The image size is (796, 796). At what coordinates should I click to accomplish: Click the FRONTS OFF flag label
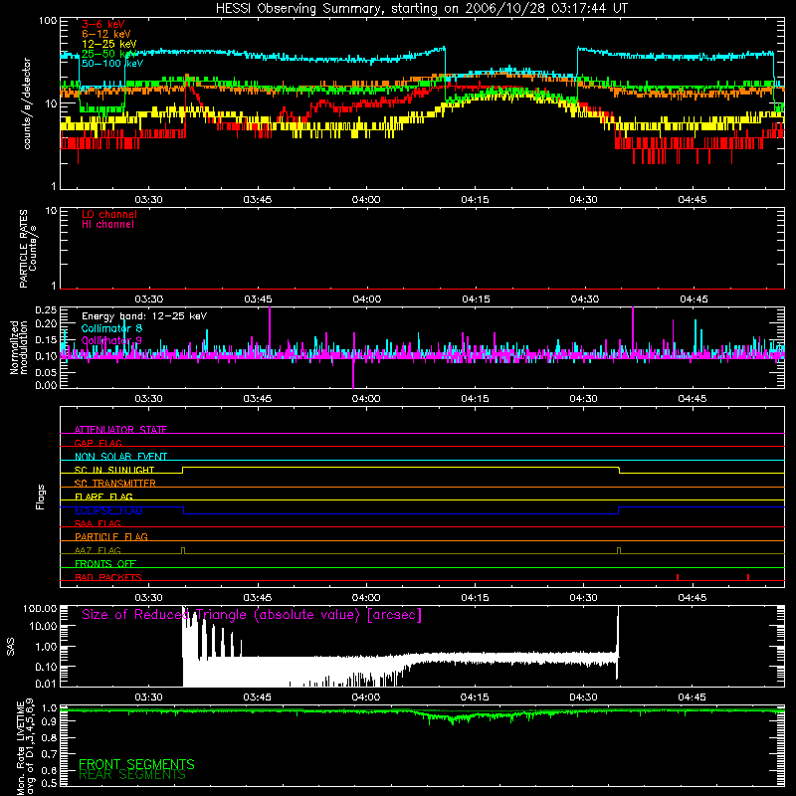tap(105, 563)
